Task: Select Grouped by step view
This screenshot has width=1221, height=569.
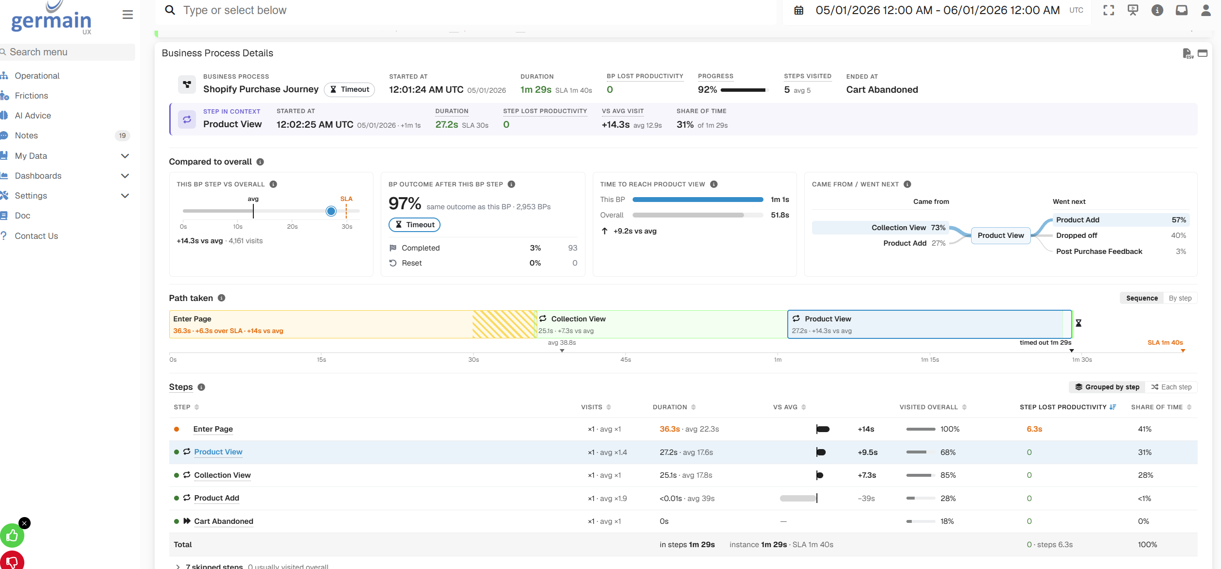Action: coord(1107,387)
